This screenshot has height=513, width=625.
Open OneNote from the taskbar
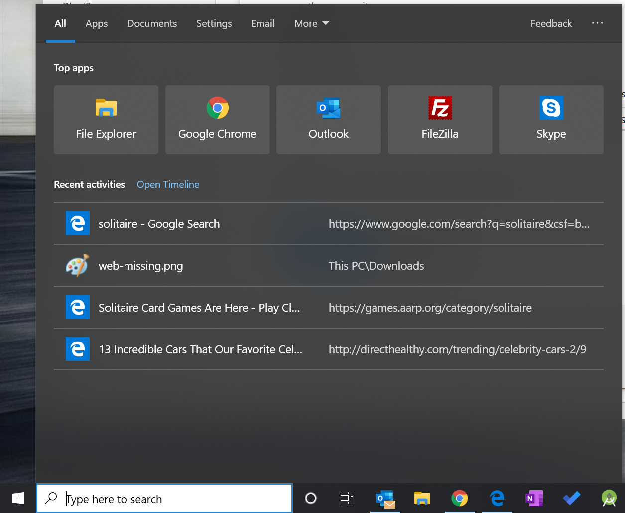coord(534,498)
